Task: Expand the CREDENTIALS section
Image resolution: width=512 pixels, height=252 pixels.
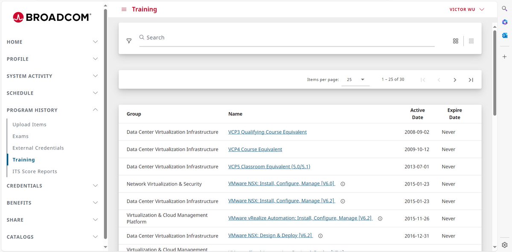Action: [52, 186]
